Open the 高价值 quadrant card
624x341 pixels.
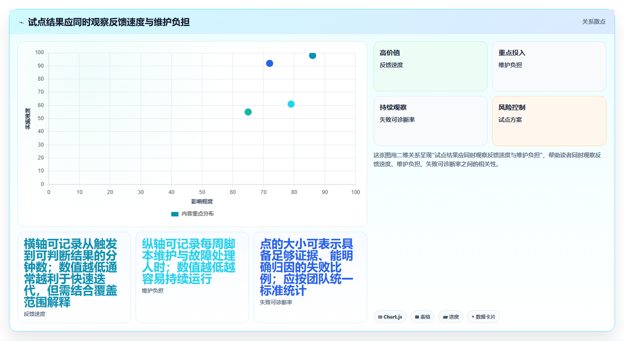pos(431,66)
